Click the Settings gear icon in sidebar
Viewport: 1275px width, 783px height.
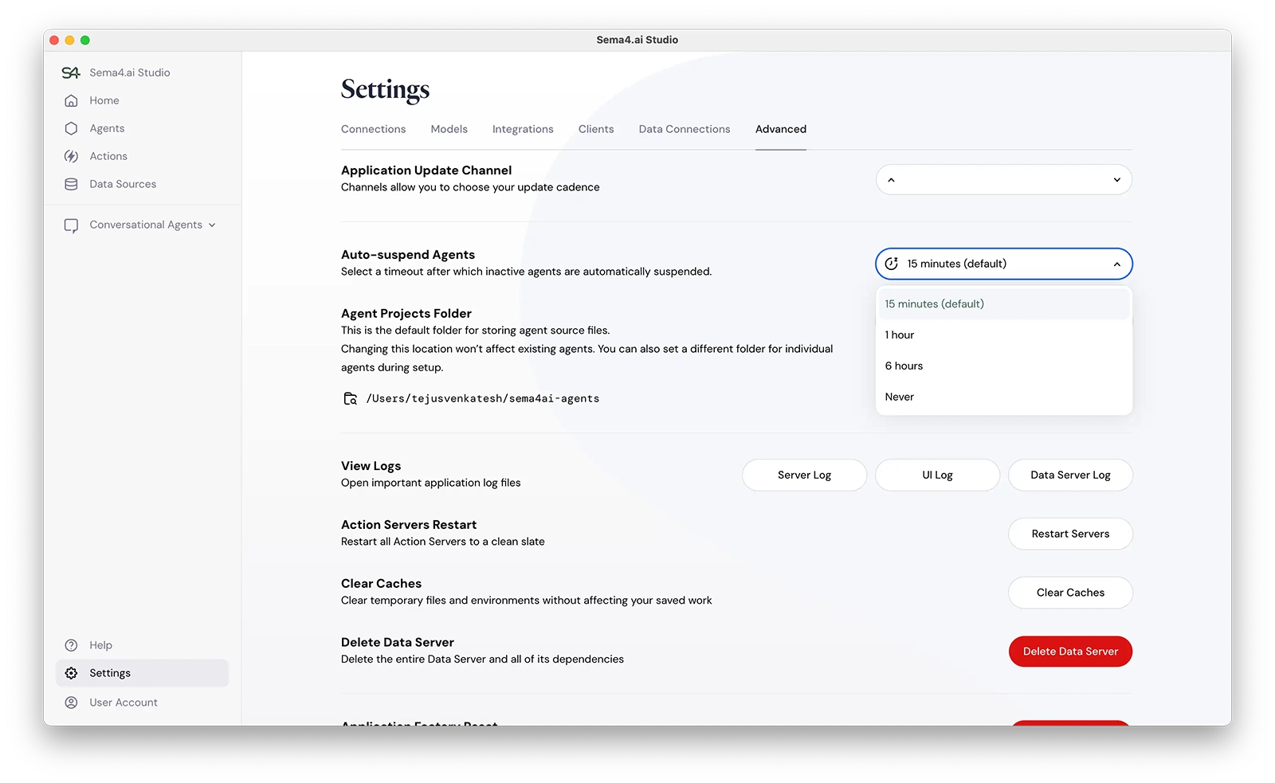[71, 672]
